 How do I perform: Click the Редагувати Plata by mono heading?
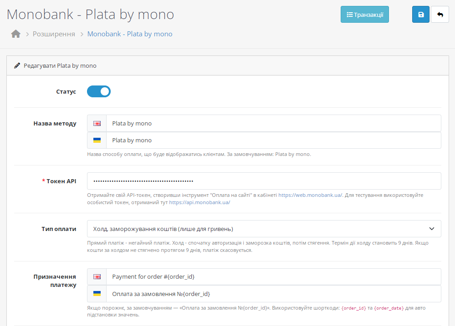tap(60, 66)
